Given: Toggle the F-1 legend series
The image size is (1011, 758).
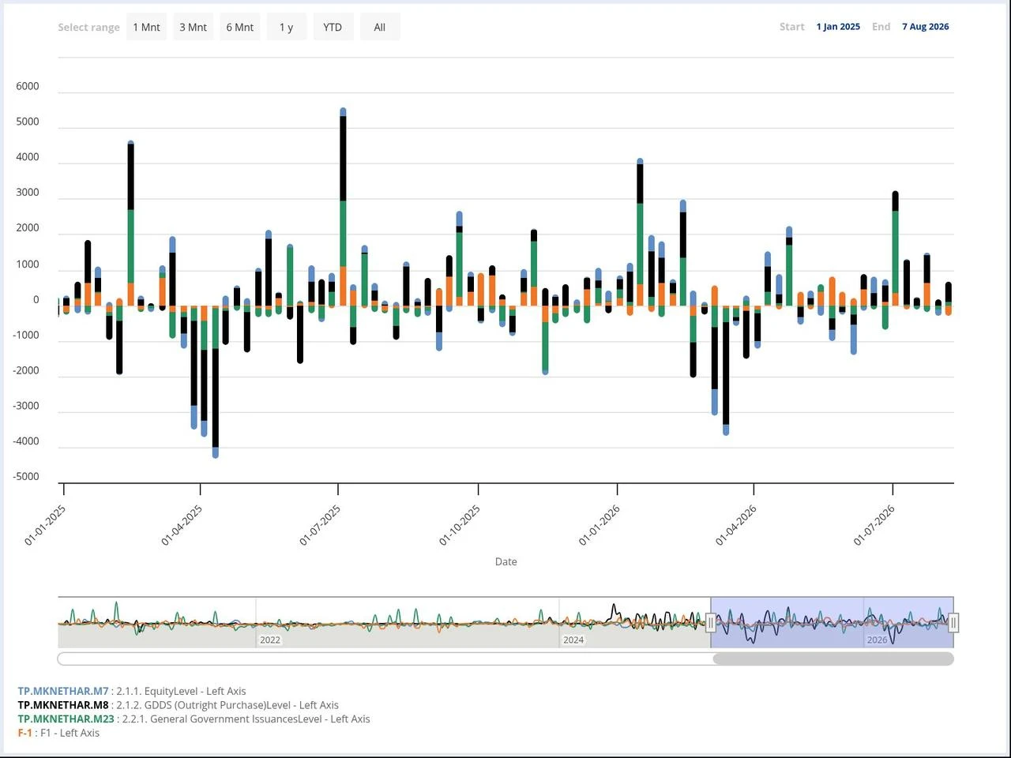Looking at the screenshot, I should click(x=58, y=733).
